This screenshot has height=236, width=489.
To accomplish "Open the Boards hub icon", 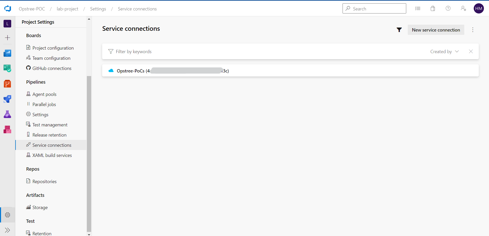I will click(x=7, y=68).
